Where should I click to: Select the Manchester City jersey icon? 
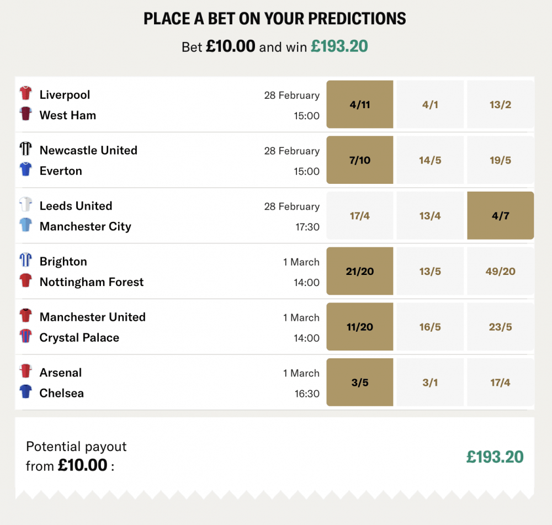(x=26, y=226)
